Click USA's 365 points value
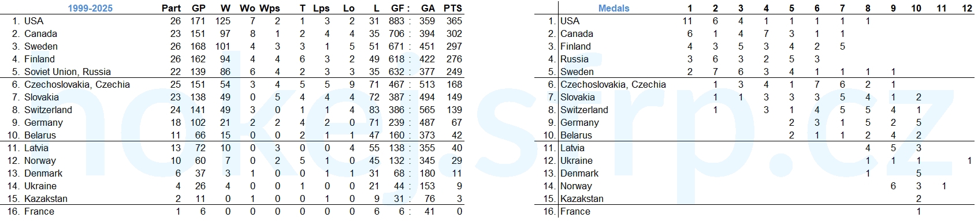Image resolution: width=978 pixels, height=221 pixels. pyautogui.click(x=454, y=21)
